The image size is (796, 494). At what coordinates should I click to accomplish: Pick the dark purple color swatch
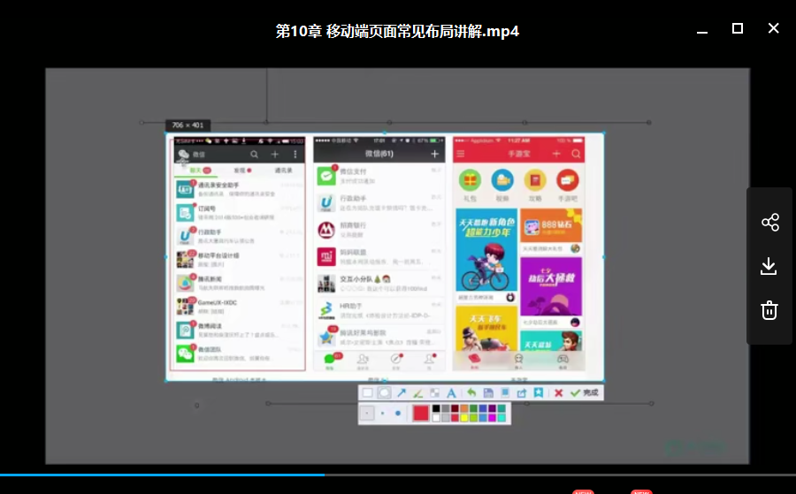(493, 409)
